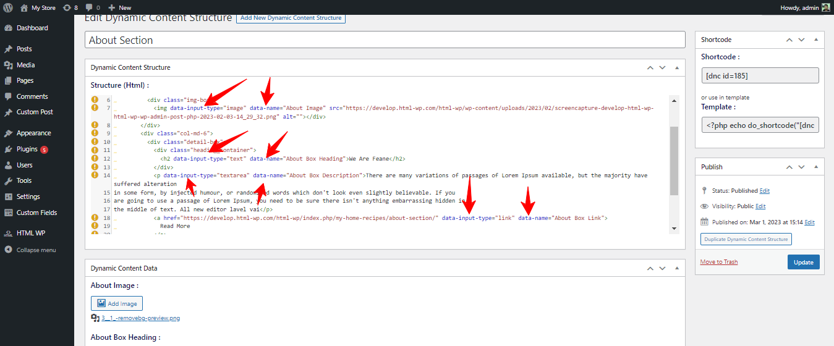Open the comments bubble in admin bar
Screen dimensions: 834x346
tap(93, 7)
